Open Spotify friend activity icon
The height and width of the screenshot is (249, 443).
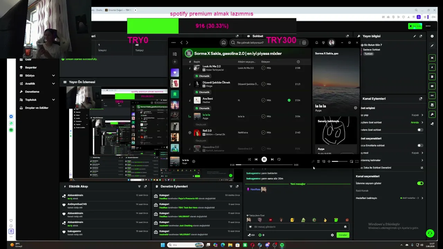323,43
